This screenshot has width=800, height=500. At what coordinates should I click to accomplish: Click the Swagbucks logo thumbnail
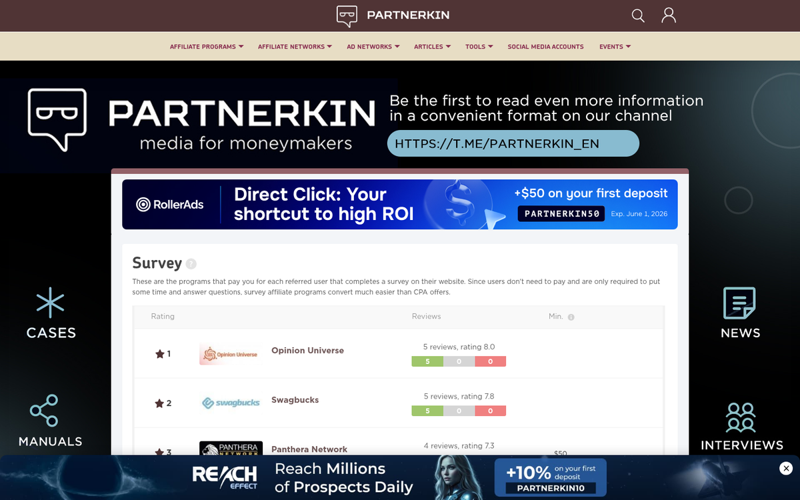coord(230,402)
